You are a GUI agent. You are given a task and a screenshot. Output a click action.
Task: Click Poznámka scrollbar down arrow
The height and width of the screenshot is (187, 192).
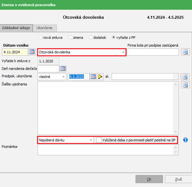[176, 152]
